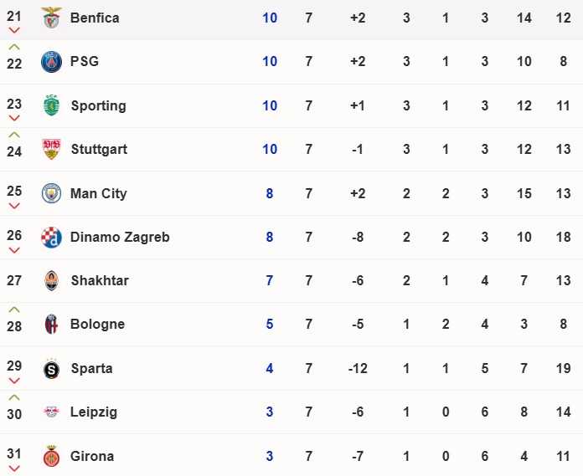Click green up arrow above rank 22
The width and height of the screenshot is (583, 476).
click(x=14, y=47)
